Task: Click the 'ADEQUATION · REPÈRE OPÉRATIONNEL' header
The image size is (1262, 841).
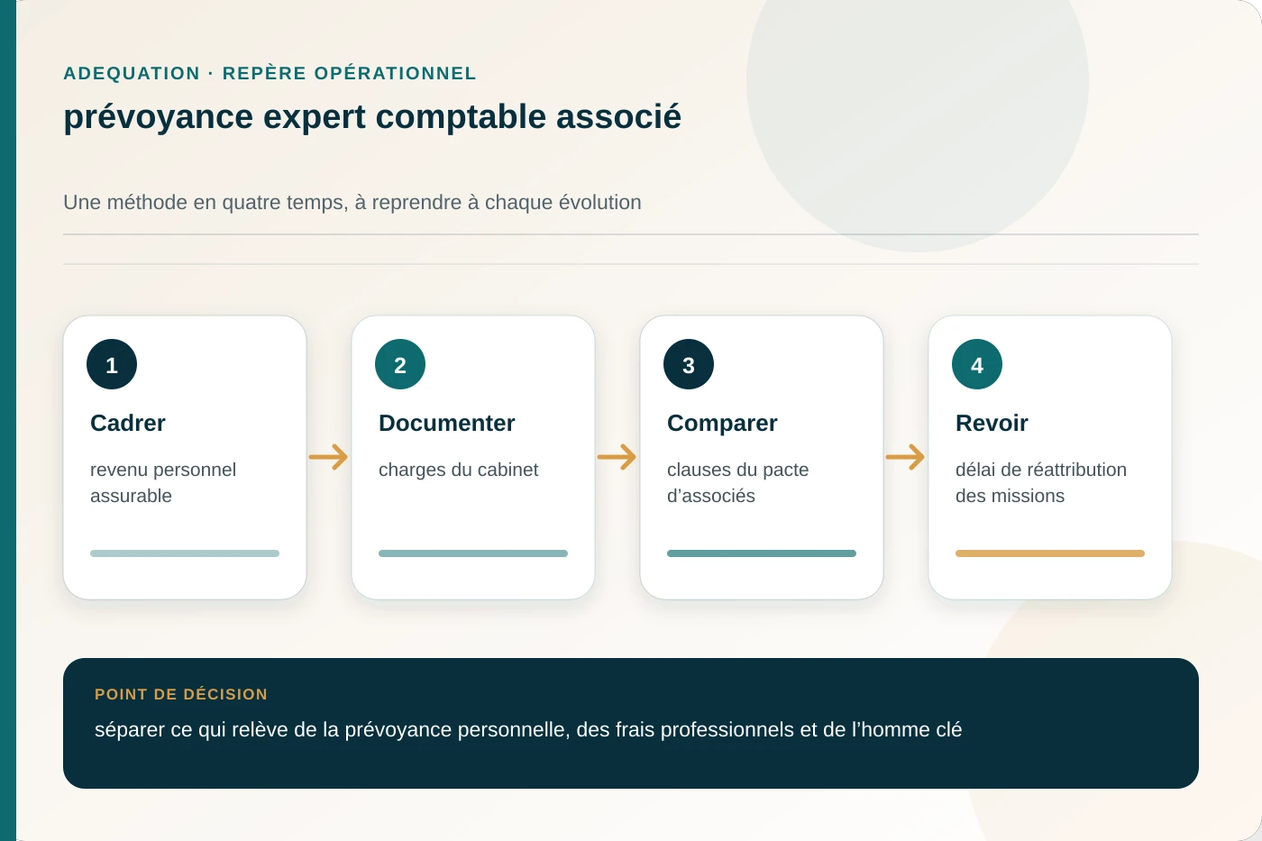Action: pos(270,73)
